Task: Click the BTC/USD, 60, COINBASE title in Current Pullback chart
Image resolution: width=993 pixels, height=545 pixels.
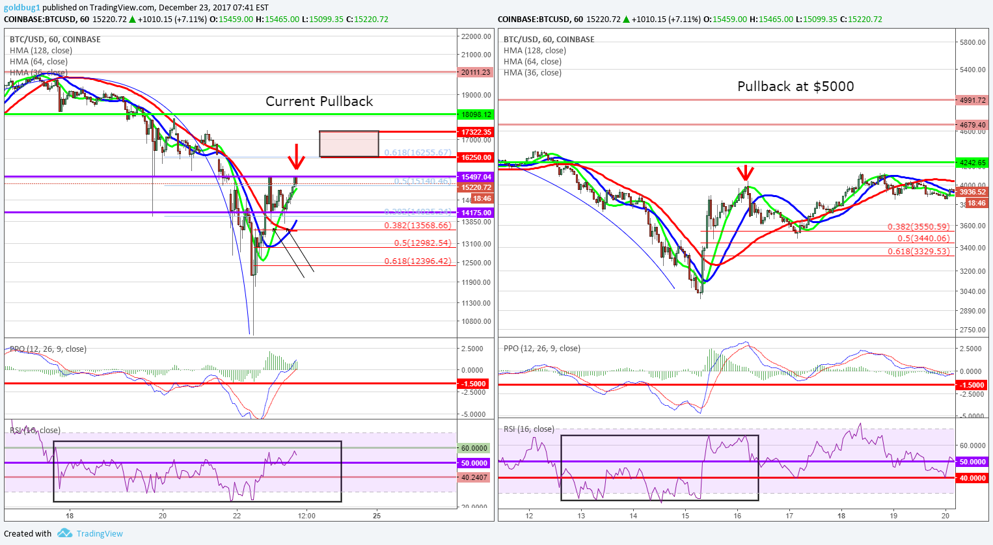Action: [x=55, y=40]
